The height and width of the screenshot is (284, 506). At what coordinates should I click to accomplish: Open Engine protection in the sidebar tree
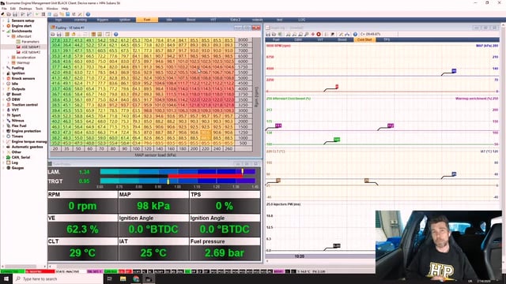coord(26,131)
